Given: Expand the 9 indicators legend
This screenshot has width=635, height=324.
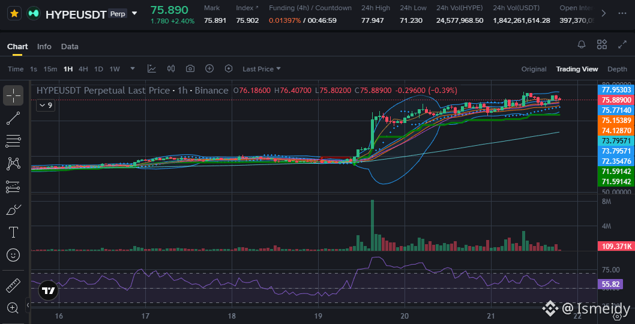Looking at the screenshot, I should (x=45, y=106).
